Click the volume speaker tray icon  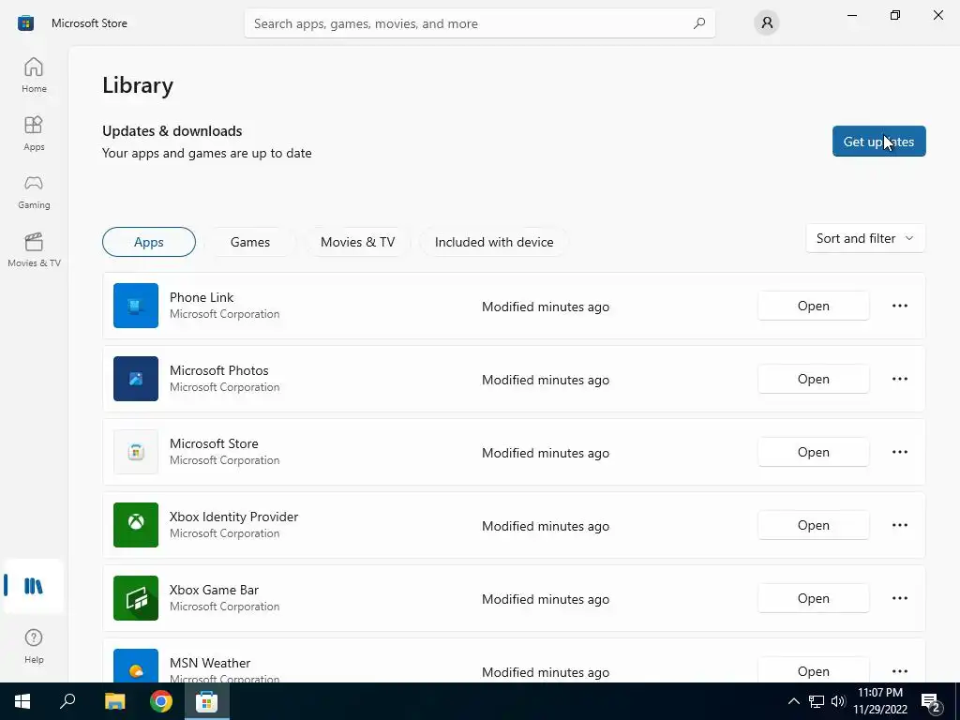click(x=838, y=701)
